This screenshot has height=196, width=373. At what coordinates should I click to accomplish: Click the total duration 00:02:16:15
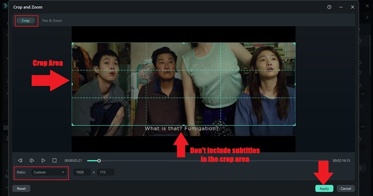coord(341,161)
